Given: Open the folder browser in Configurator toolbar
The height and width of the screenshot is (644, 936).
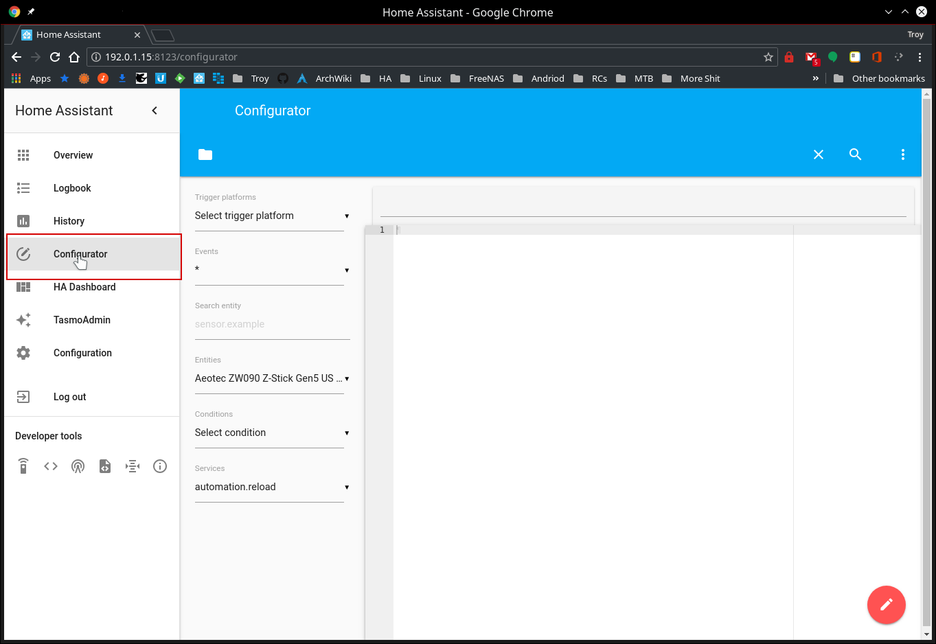Looking at the screenshot, I should coord(205,154).
